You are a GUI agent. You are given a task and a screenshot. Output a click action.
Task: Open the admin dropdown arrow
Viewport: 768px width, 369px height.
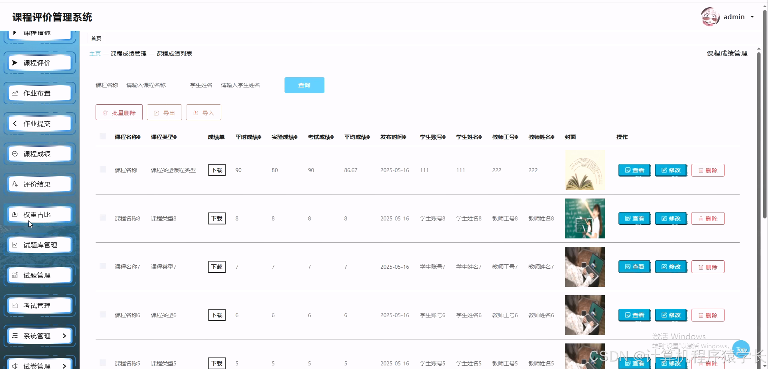[x=752, y=17]
